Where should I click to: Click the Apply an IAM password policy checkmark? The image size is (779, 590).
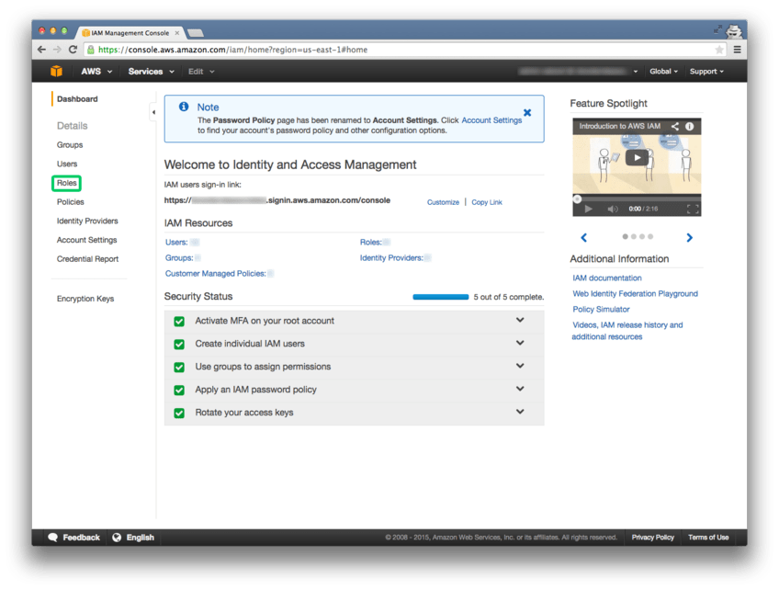coord(179,390)
